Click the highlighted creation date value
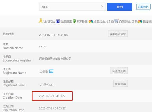This screenshot has width=152, height=112. point(52,96)
